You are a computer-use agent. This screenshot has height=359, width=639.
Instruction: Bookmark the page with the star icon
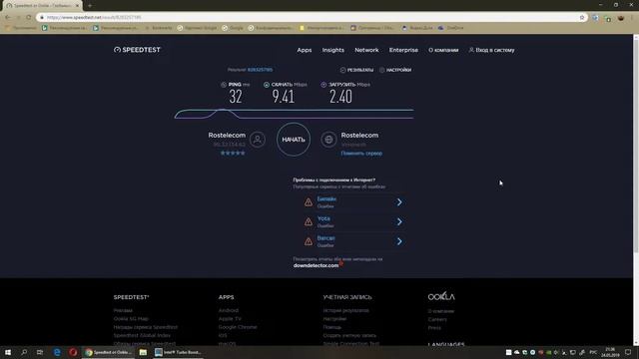tap(582, 17)
